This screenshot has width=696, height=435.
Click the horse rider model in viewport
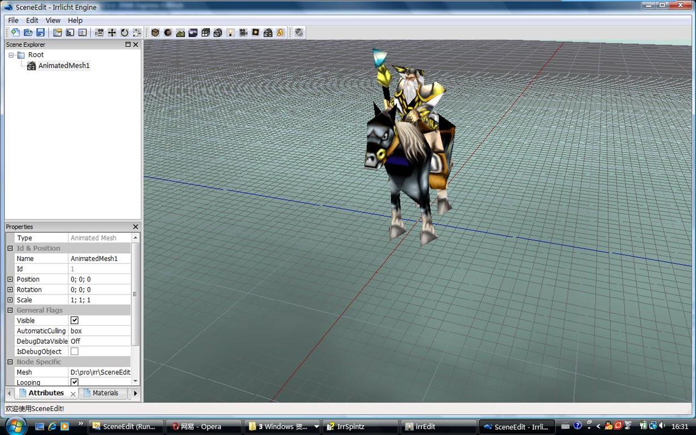click(410, 148)
